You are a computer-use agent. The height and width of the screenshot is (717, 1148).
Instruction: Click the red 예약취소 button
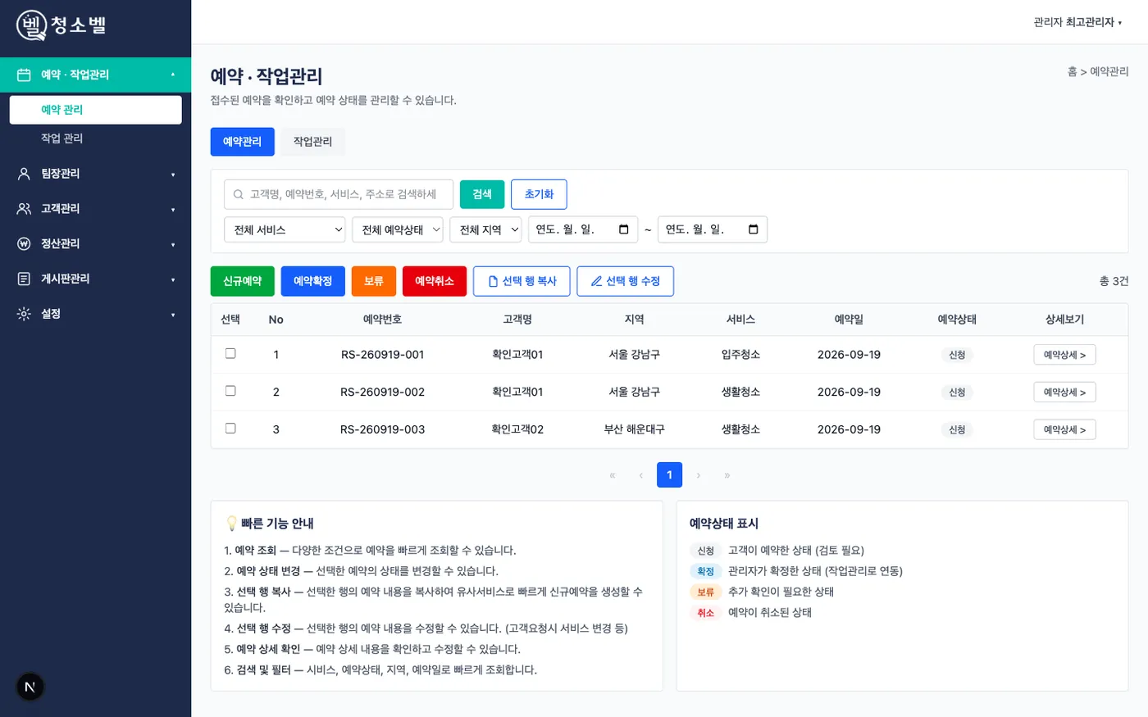(x=435, y=281)
